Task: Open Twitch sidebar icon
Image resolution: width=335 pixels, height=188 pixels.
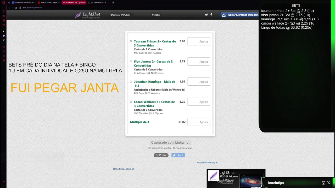Action: 4,36
